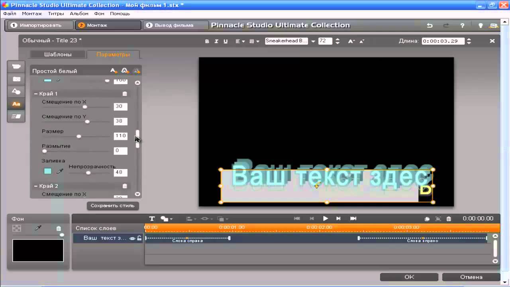This screenshot has height=287, width=510.
Task: Open the group layers dropdown in timeline toolbar
Action: click(206, 218)
